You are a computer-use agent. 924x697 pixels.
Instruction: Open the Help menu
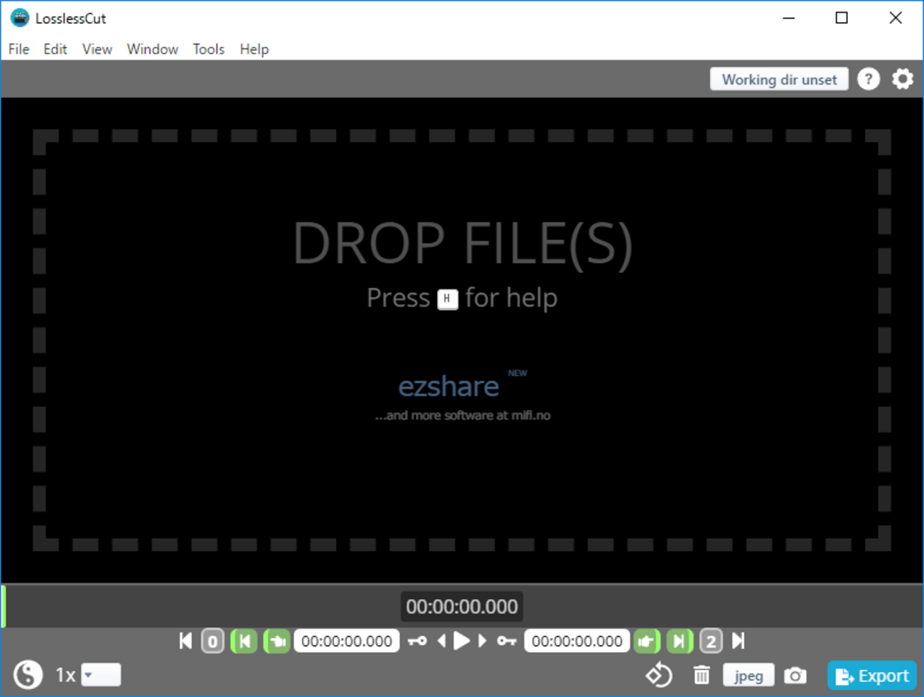[x=254, y=49]
